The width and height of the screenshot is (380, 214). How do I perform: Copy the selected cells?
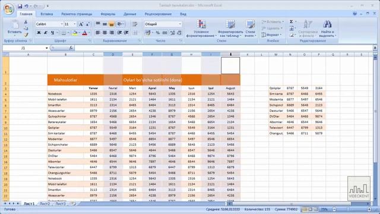26,29
